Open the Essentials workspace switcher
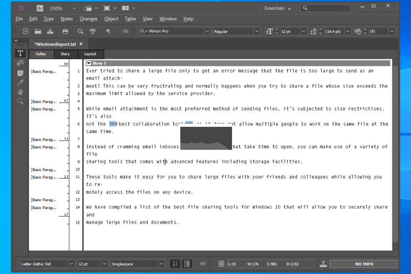The image size is (411, 274). pos(278,8)
